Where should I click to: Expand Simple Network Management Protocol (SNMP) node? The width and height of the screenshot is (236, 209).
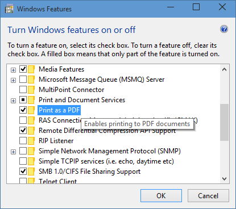click(13, 152)
